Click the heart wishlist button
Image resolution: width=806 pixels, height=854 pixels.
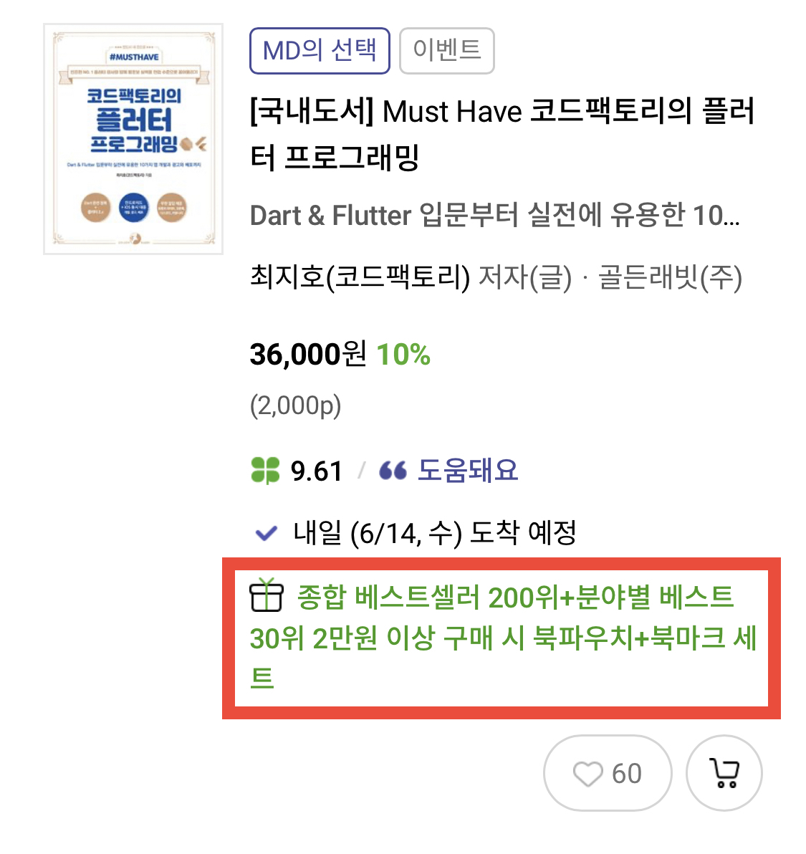tap(608, 773)
